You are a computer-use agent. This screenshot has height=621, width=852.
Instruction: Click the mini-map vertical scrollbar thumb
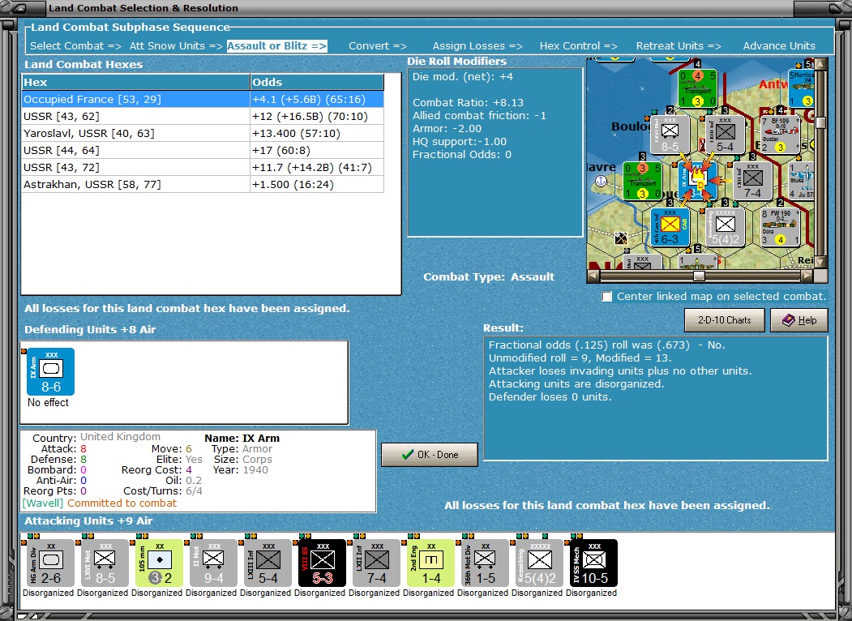tap(821, 122)
